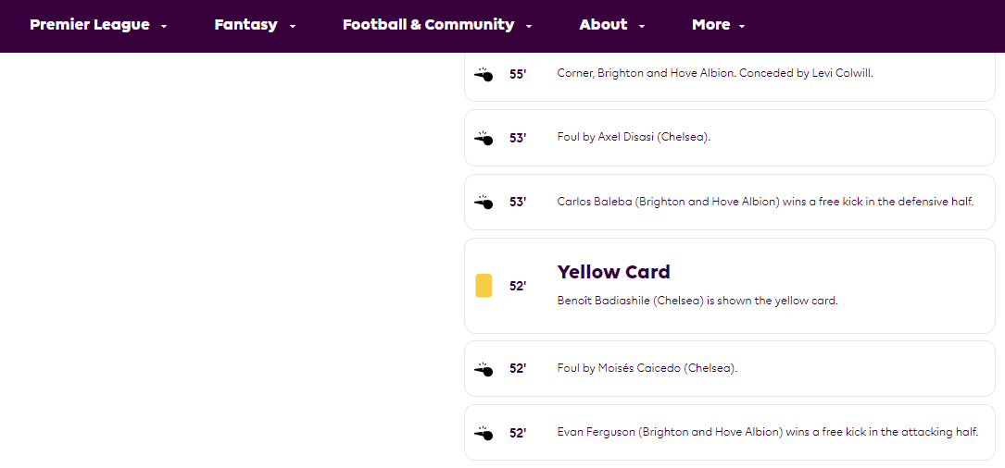Click whistle icon for Moisés Caicedo foul

click(484, 369)
